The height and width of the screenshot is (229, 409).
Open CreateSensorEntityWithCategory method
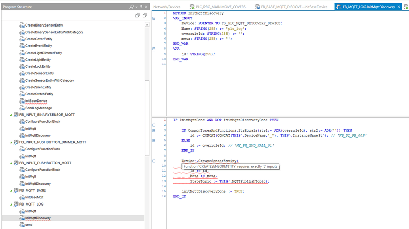coord(49,81)
